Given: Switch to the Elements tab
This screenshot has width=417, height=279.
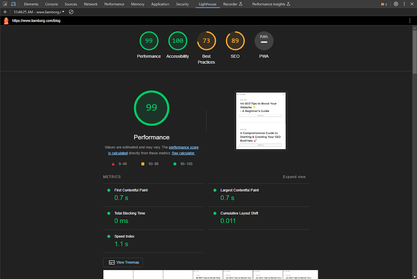Looking at the screenshot, I should 31,4.
